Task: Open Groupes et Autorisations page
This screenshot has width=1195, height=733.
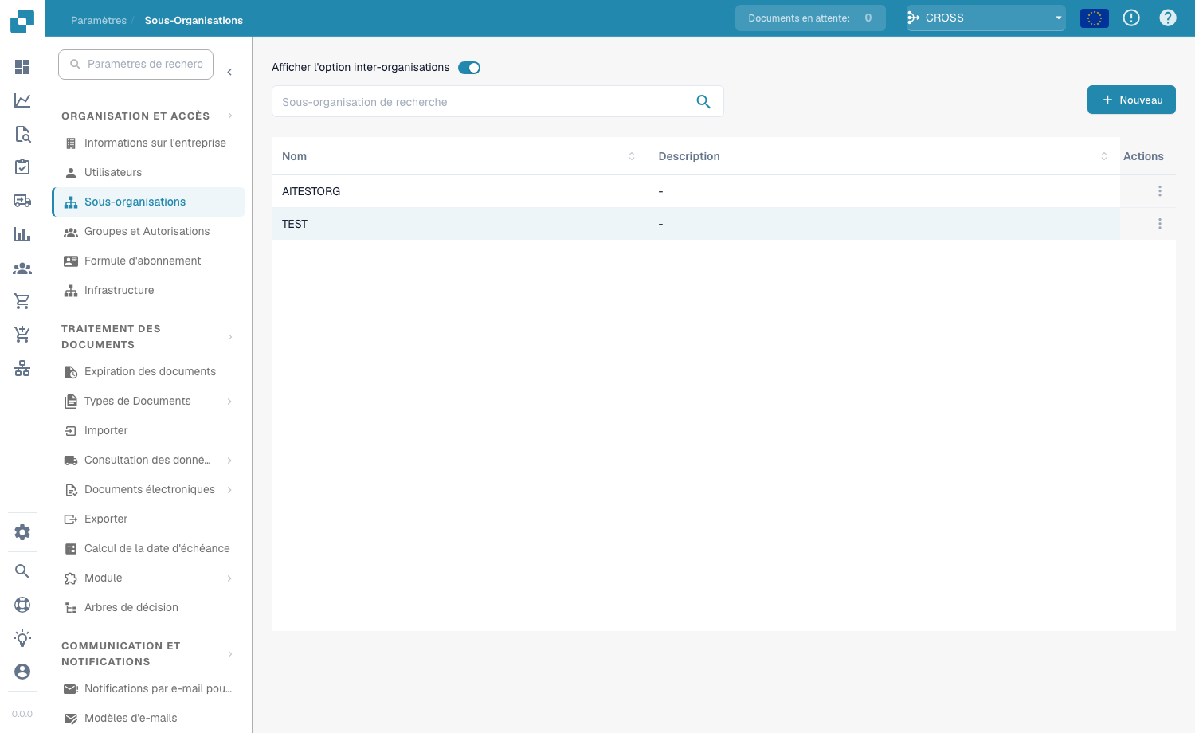Action: point(148,231)
